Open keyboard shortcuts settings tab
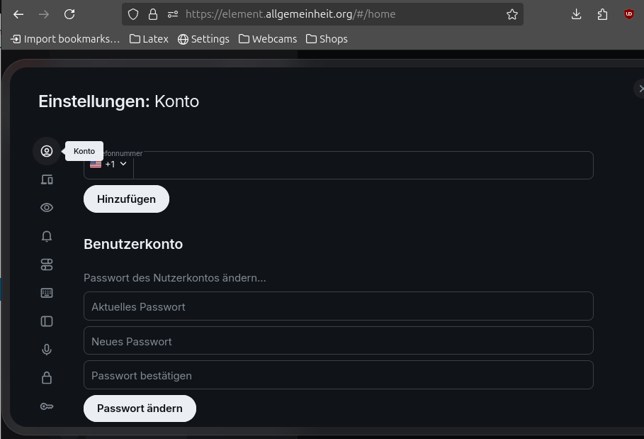The height and width of the screenshot is (439, 644). 47,293
